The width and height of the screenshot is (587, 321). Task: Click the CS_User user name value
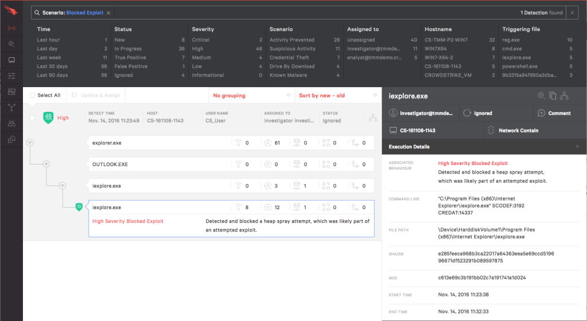point(216,121)
